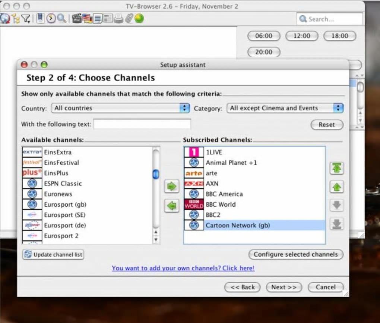This screenshot has width=380, height=323.
Task: Click the yellow tree plugin view icon
Action: pos(16,19)
